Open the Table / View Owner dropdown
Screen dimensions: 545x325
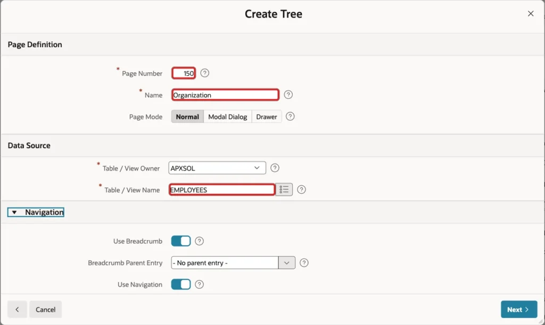(217, 168)
